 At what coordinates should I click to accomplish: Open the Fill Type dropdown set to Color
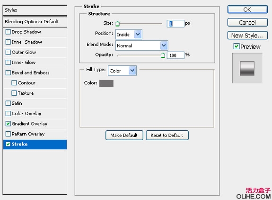(x=122, y=71)
